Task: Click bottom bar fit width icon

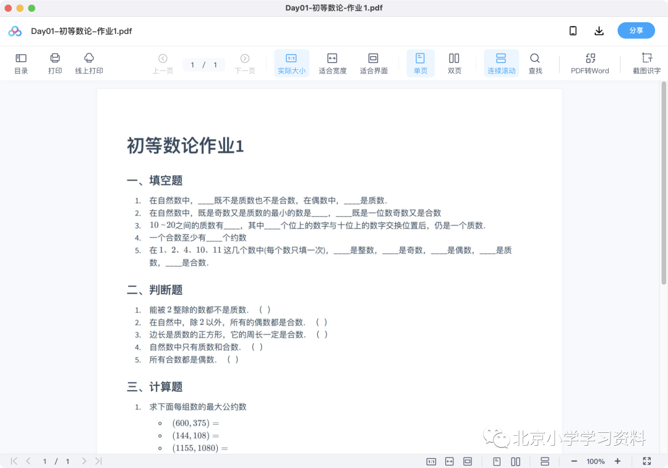Action: click(x=450, y=462)
